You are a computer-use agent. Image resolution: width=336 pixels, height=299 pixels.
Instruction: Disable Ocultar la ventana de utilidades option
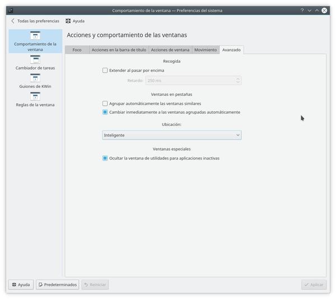[105, 158]
